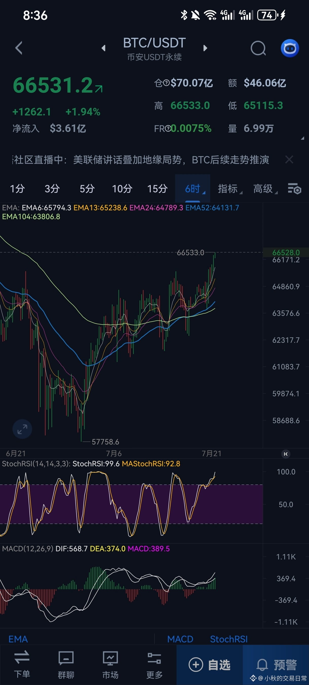Toggle the MACD indicator at bottom
Viewport: 309px width, 685px height.
point(180,639)
